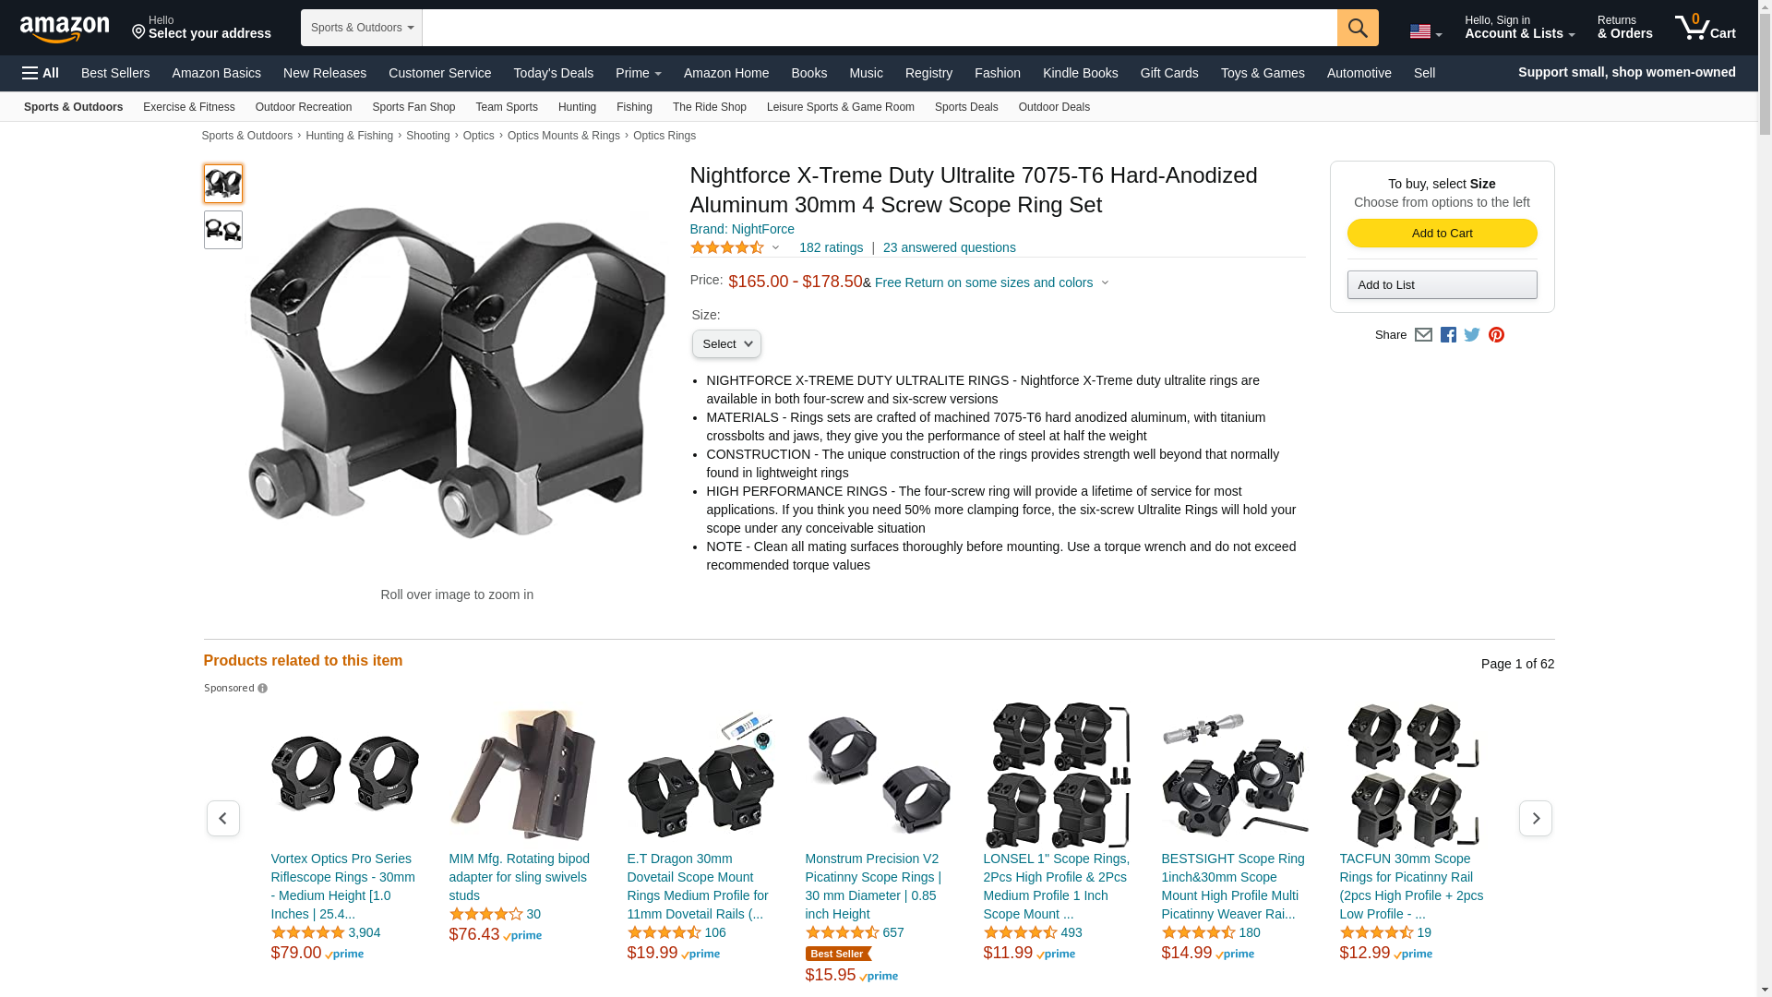Screen dimensions: 1772x997
Task: Share via email envelope icon
Action: (x=1423, y=335)
